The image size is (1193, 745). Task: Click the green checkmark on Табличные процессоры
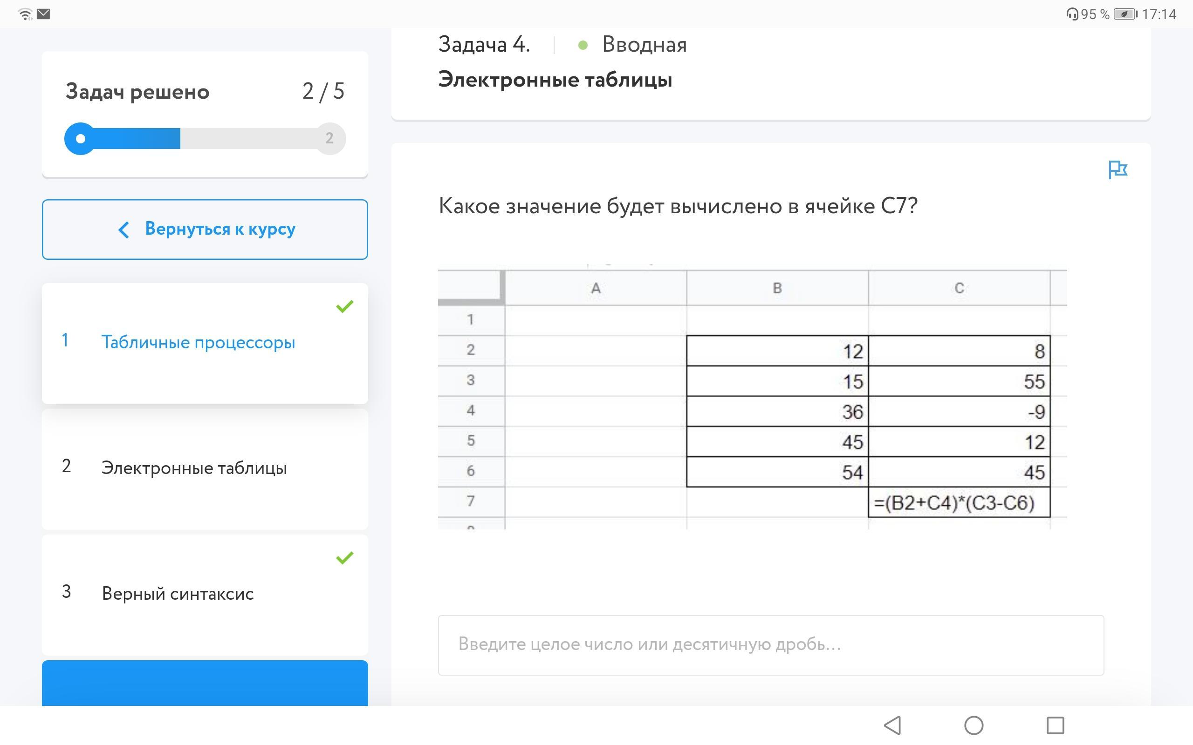tap(344, 306)
